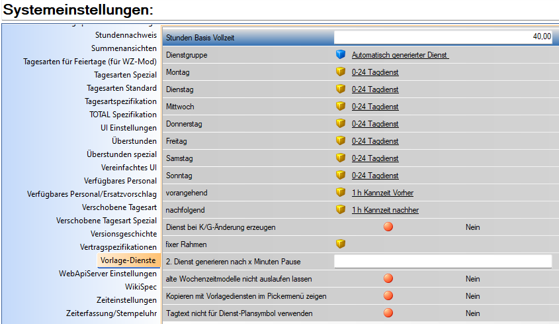This screenshot has width=559, height=324.
Task: Toggle 'Tagtext nicht für Dienst-Plansymbol verwenden' indicator
Action: 388,313
